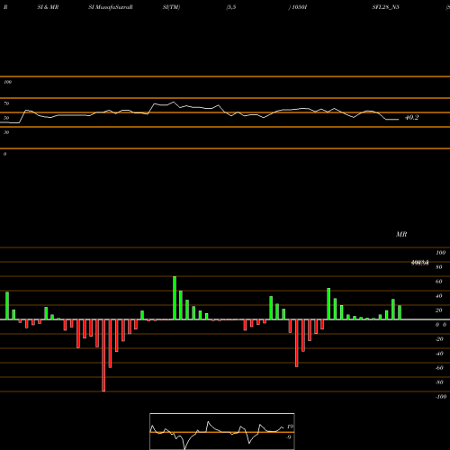The image size is (450, 450).
Task: Click the '10561' value in header
Action: [300, 7]
